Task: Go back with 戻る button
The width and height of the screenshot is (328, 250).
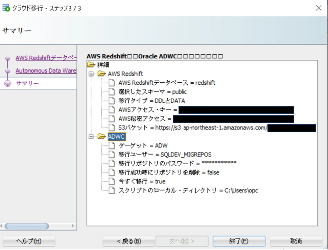Action: click(128, 241)
